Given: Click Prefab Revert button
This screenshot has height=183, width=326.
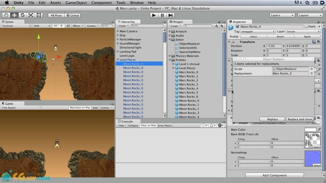Looking at the screenshot, I should pyautogui.click(x=280, y=37).
